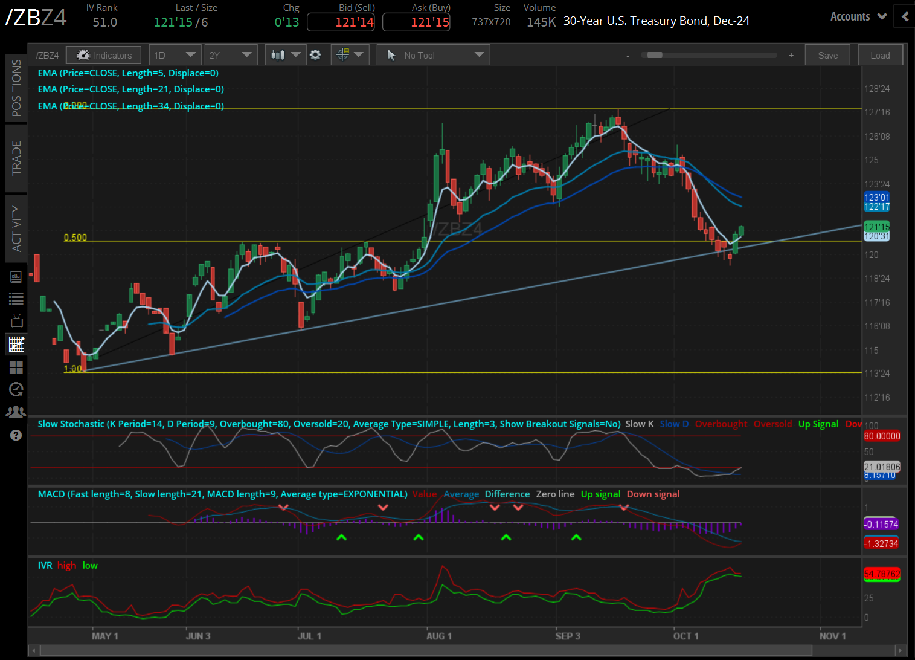Click the Save button

[x=827, y=54]
